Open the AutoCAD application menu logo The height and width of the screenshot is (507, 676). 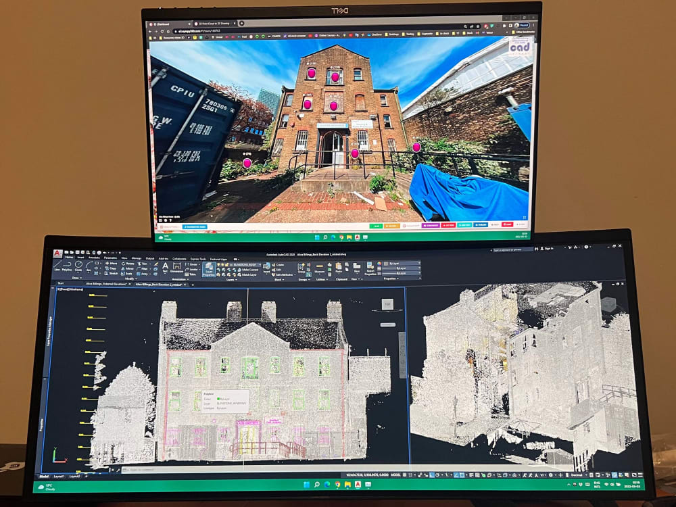(58, 254)
